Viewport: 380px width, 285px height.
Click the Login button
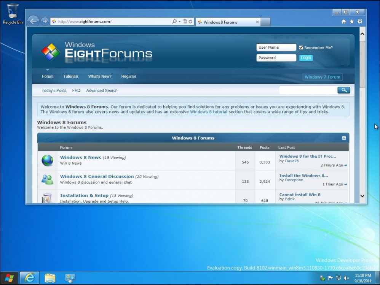click(306, 58)
